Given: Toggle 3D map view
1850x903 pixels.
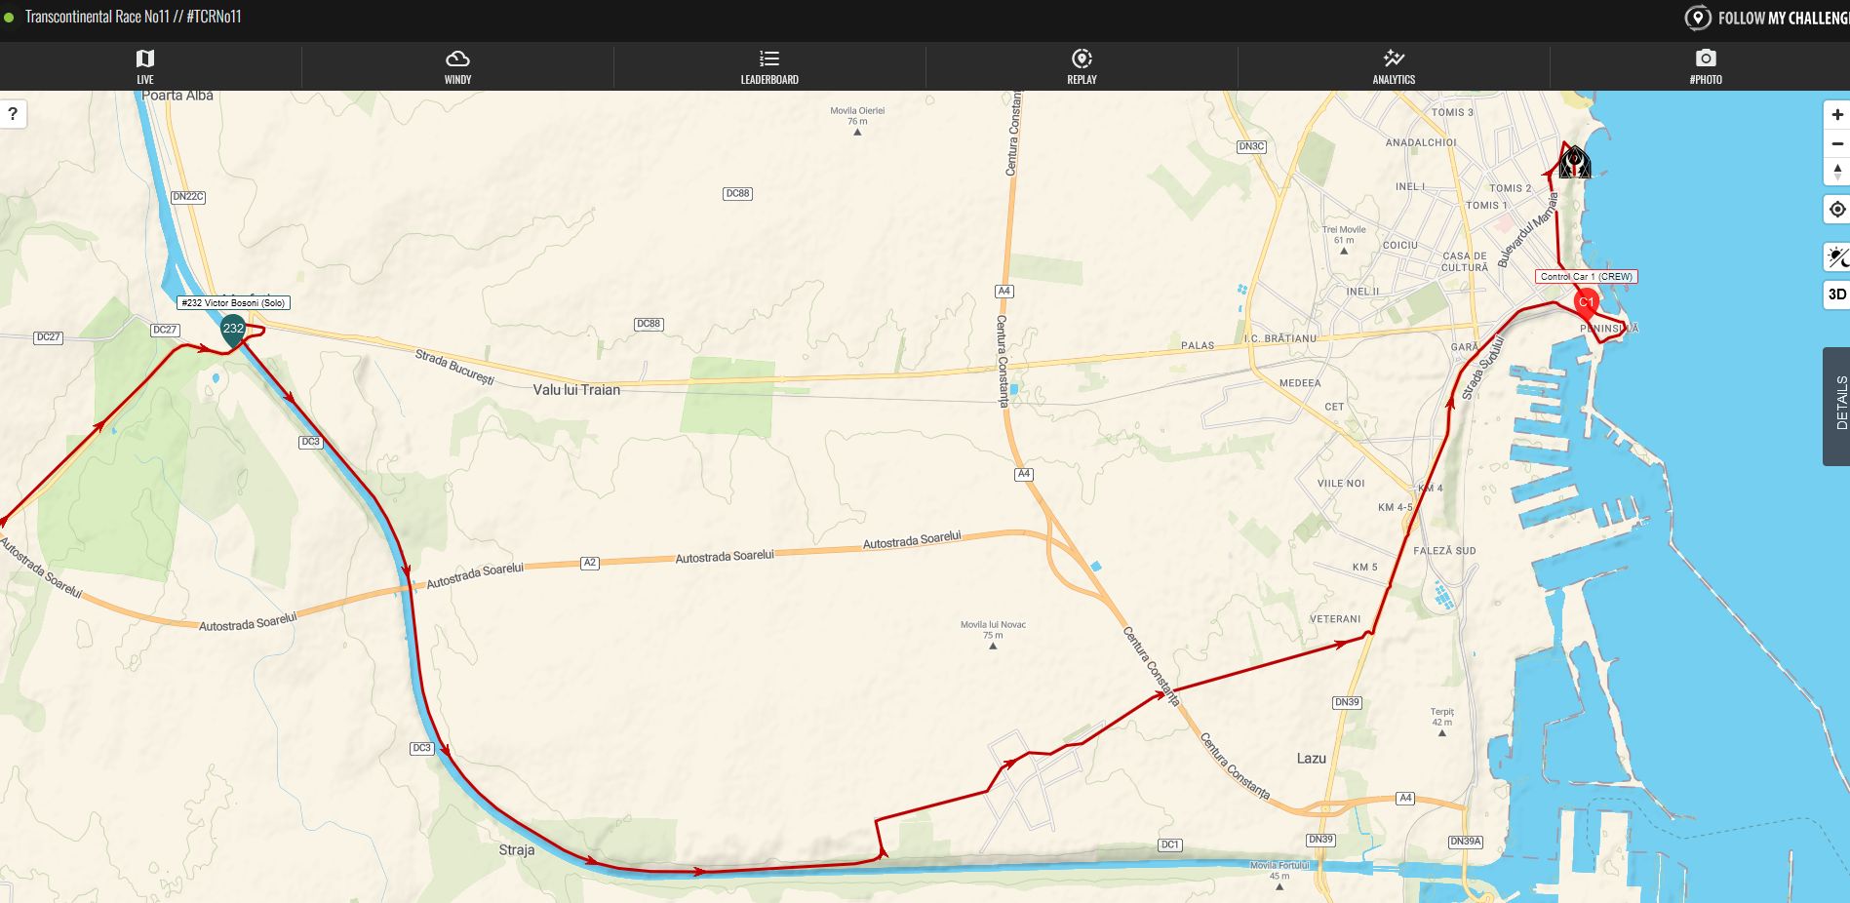Looking at the screenshot, I should (x=1837, y=294).
